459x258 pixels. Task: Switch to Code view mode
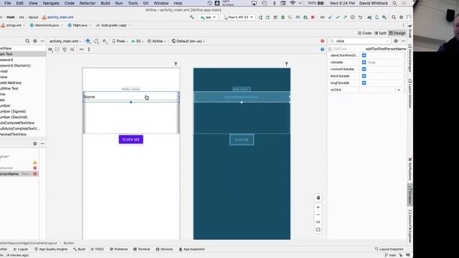tap(365, 33)
